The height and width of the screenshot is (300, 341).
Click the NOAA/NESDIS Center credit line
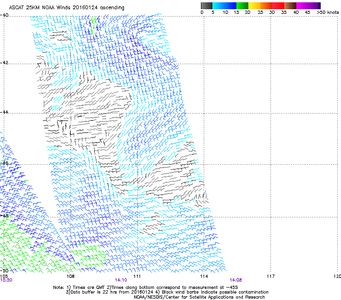click(199, 297)
